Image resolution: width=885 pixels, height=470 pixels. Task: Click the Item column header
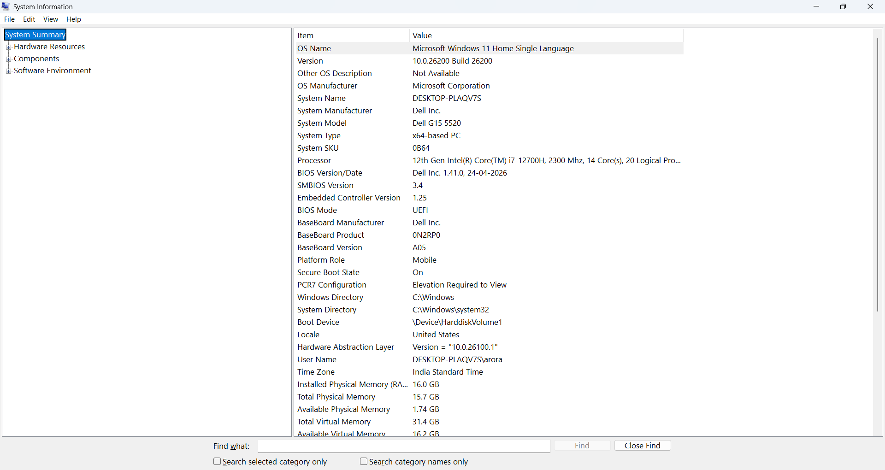point(352,35)
